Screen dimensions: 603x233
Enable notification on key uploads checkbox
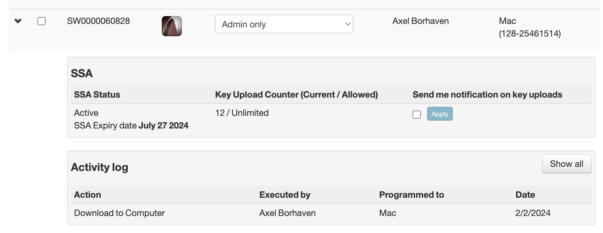coord(417,115)
